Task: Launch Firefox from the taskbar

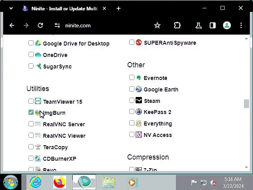Action: 60,182
